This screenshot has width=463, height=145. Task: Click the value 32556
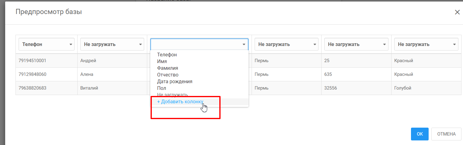[x=331, y=88]
